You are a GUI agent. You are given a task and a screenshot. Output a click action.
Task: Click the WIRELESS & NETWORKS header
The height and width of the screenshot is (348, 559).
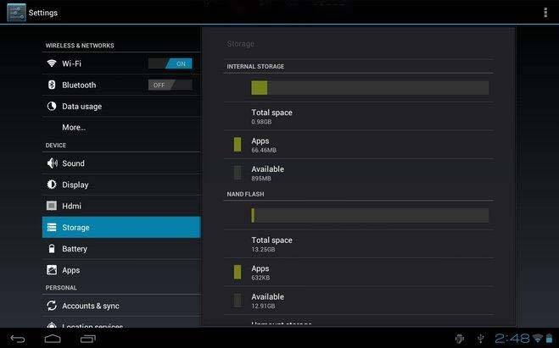click(x=80, y=46)
